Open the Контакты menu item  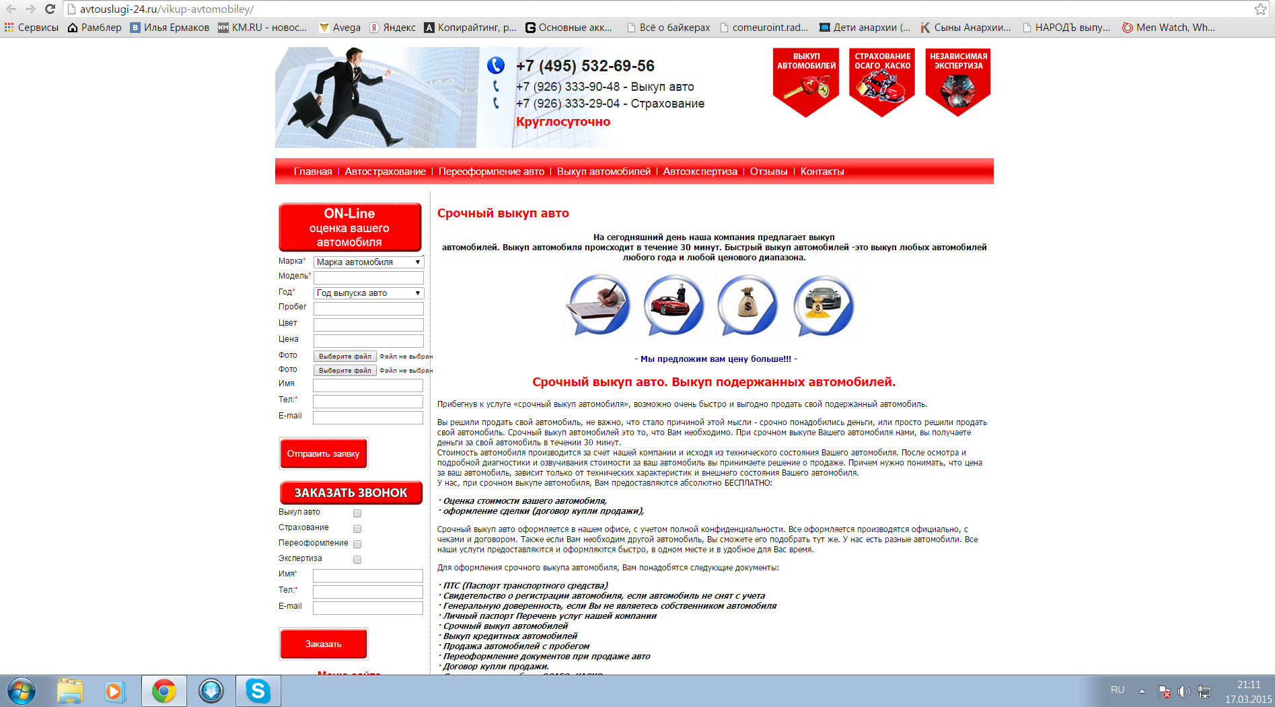click(822, 172)
